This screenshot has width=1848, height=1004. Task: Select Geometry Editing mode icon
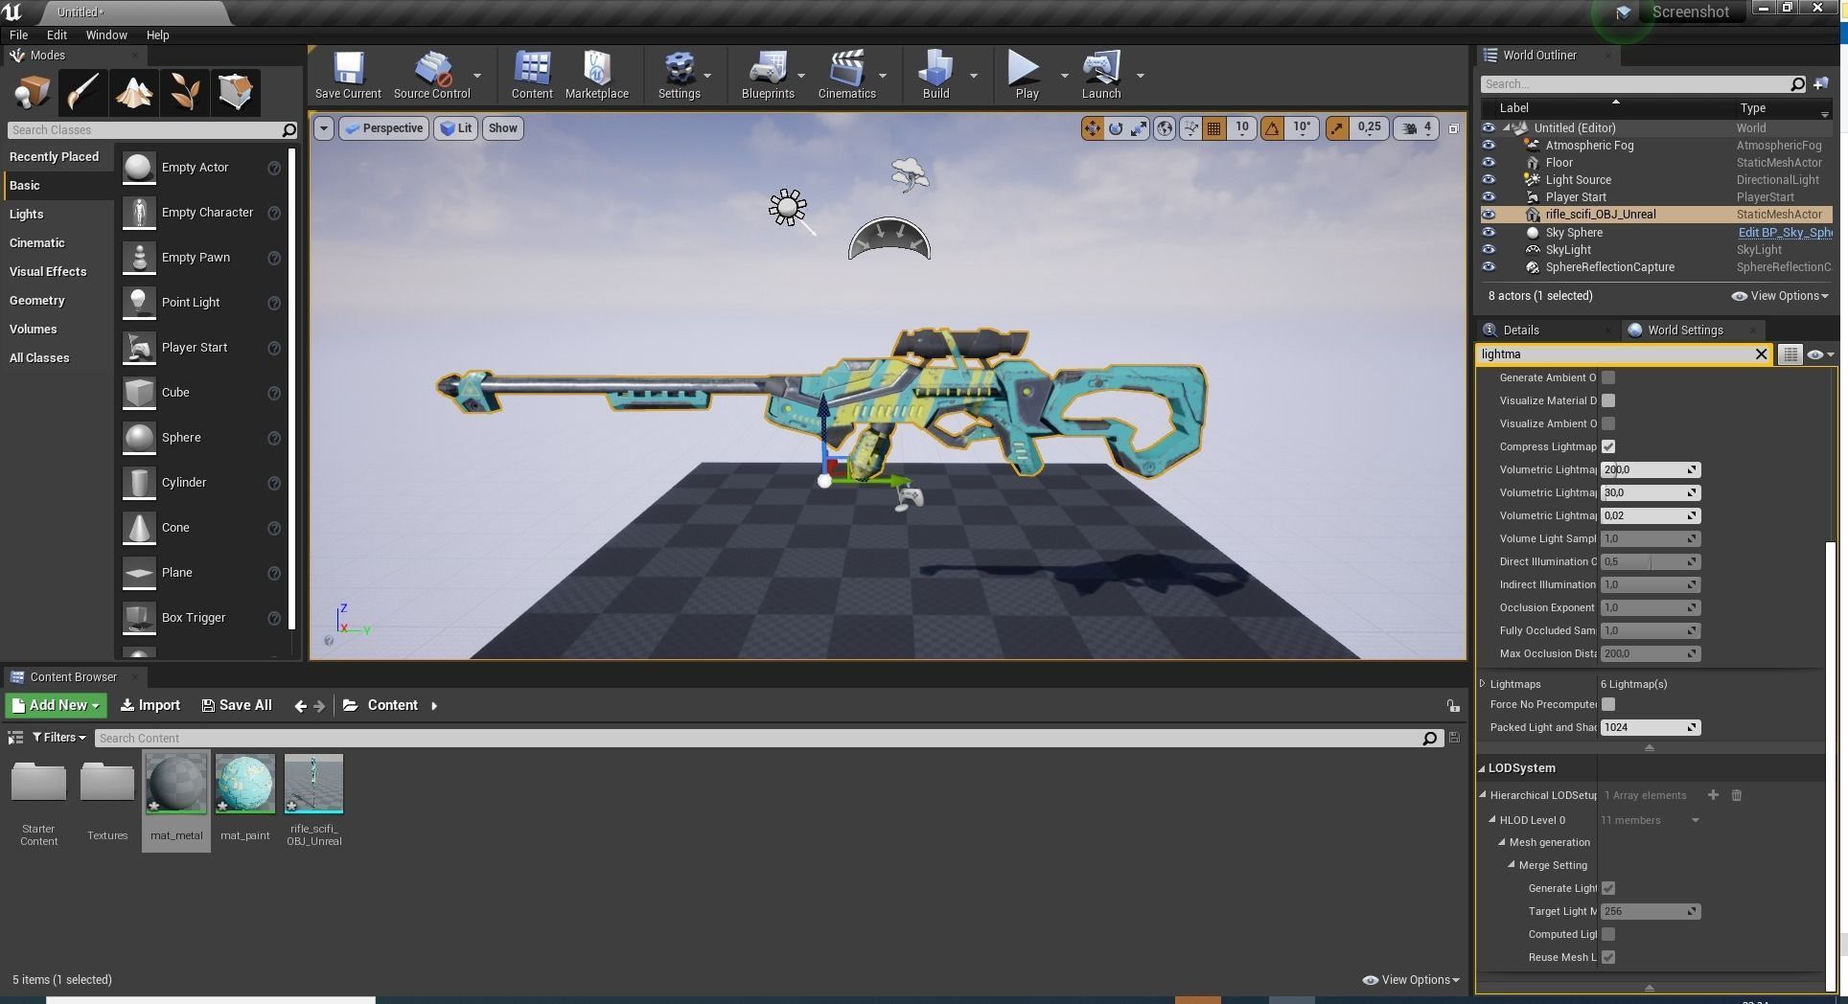pyautogui.click(x=235, y=92)
